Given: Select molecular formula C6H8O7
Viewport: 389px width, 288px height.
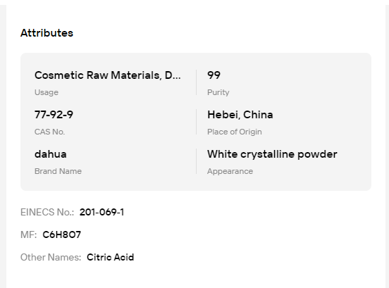Looking at the screenshot, I should [x=61, y=234].
